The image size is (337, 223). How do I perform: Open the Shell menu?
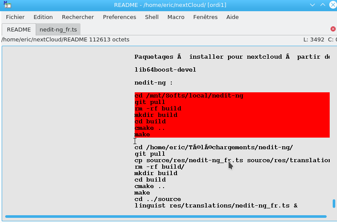click(152, 17)
